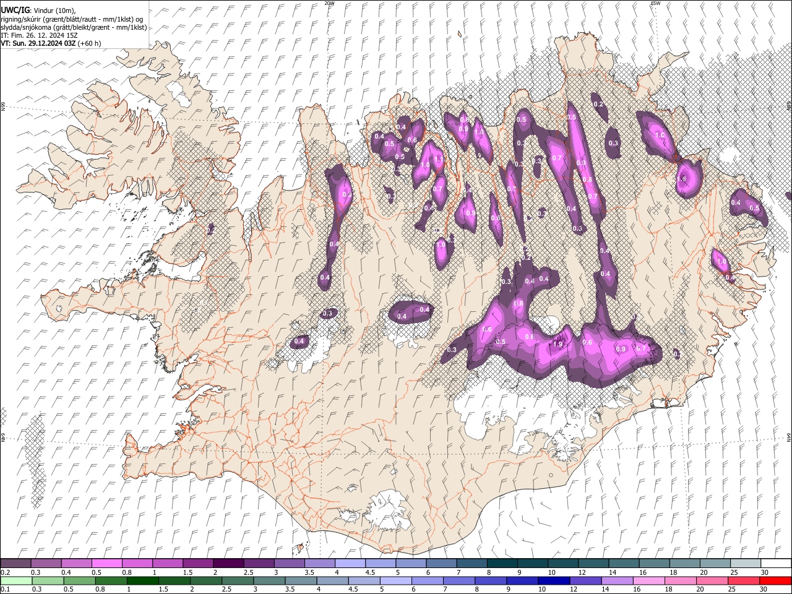Click the darkest purple swatch labeled 2
This screenshot has height=594, width=792.
(x=228, y=563)
